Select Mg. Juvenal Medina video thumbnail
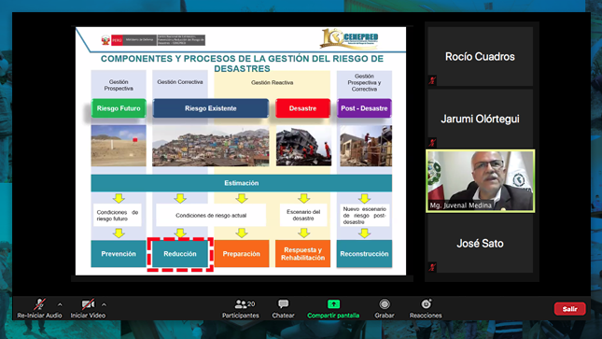The height and width of the screenshot is (339, 602). coord(480,181)
